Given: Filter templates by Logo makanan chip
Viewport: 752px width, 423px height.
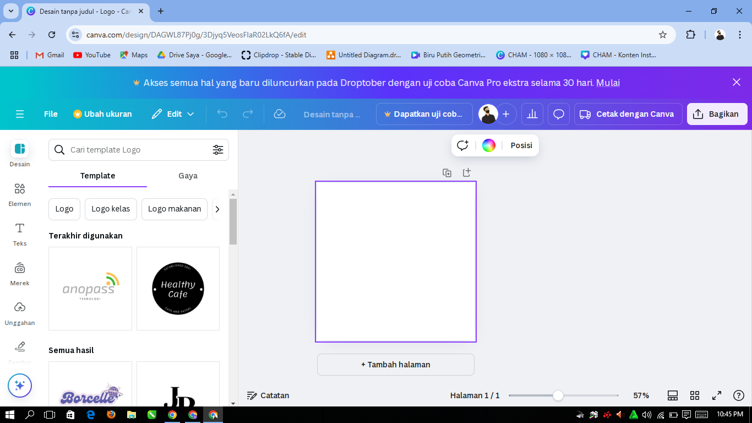Looking at the screenshot, I should point(175,209).
